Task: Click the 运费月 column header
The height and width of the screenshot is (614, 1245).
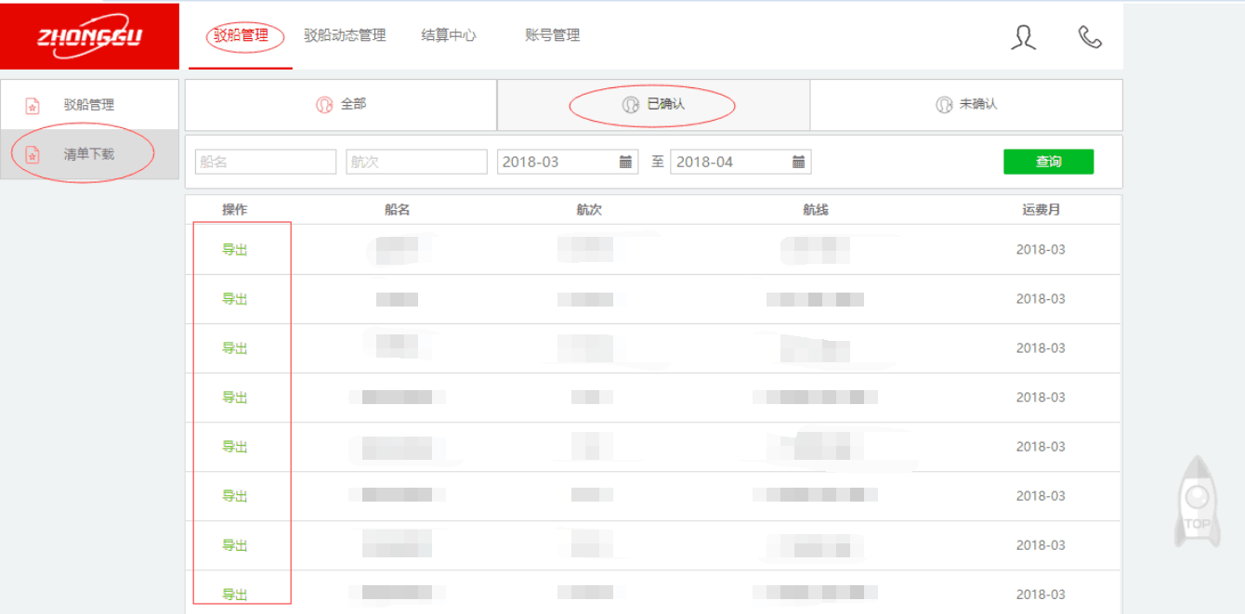Action: [1041, 210]
